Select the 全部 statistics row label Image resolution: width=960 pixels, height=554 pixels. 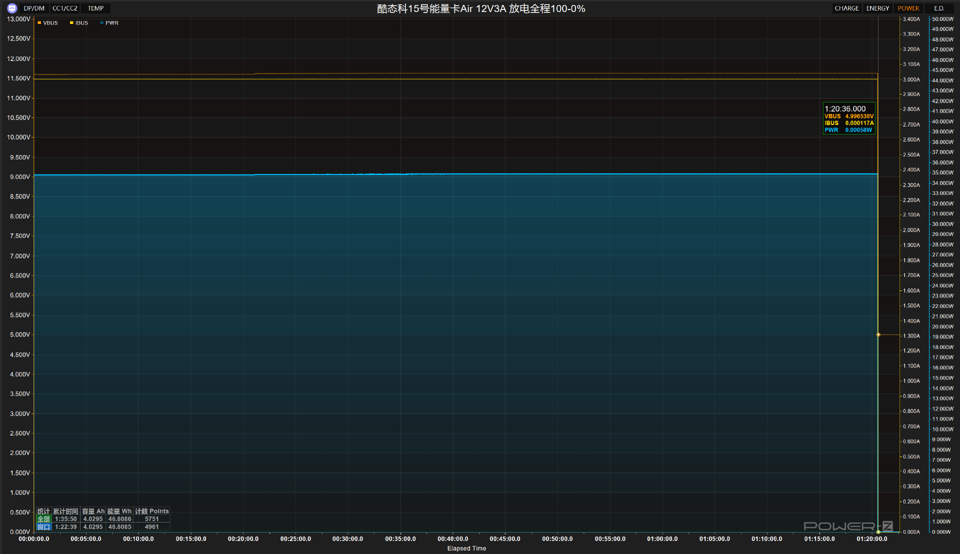pos(43,519)
